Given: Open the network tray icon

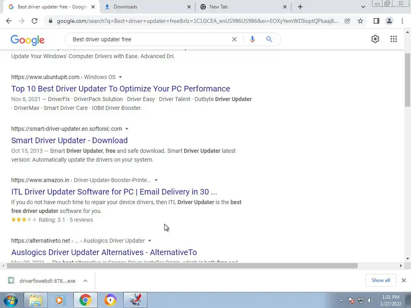Looking at the screenshot, I should tap(361, 300).
